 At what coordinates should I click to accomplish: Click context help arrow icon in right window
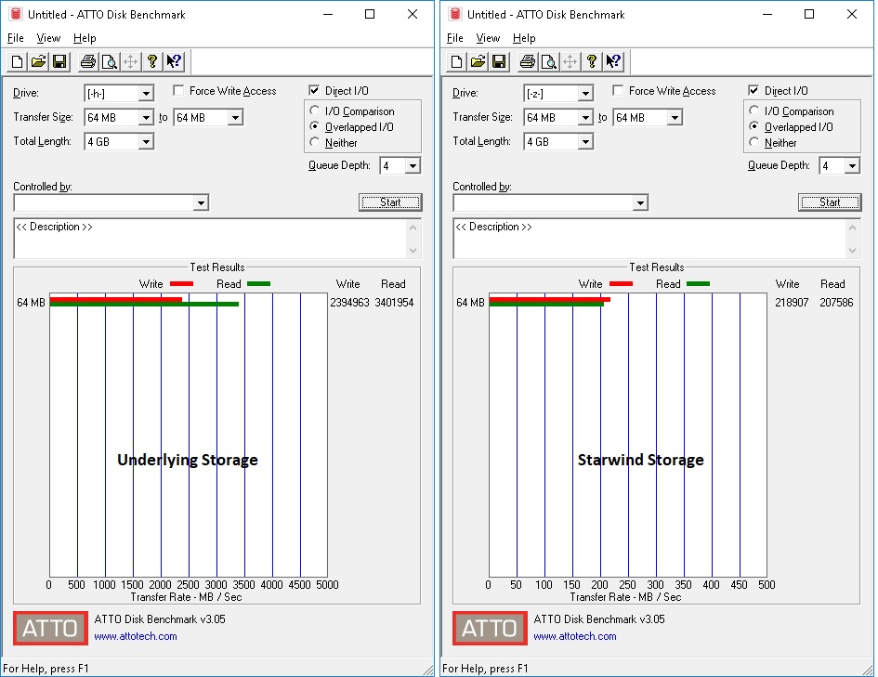(x=613, y=61)
